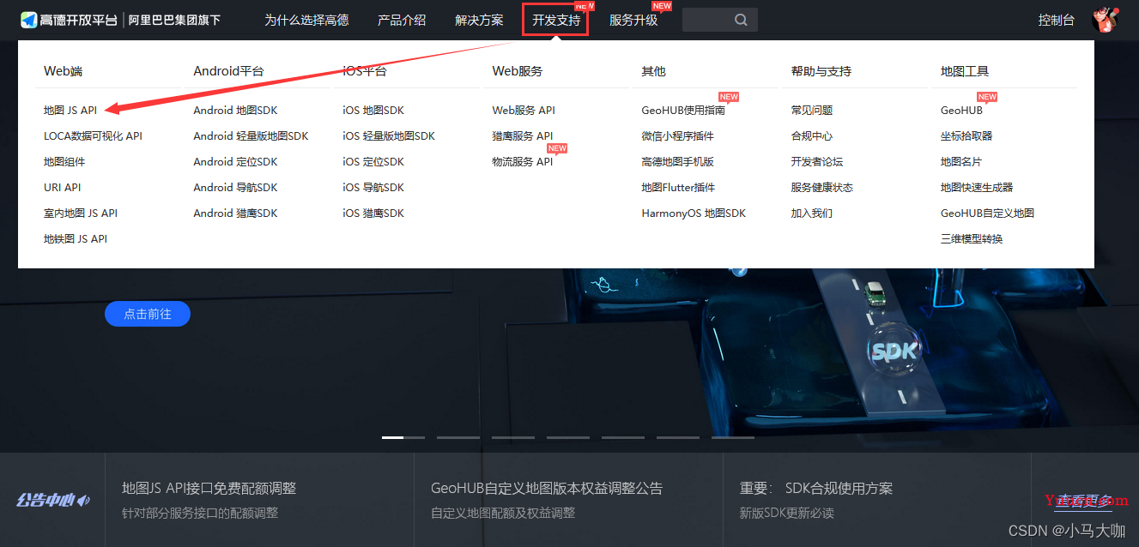
Task: Open SDK合规使用方案 announcement
Action: (816, 488)
